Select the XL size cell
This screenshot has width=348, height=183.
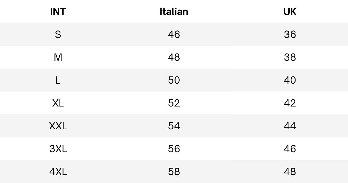point(58,103)
